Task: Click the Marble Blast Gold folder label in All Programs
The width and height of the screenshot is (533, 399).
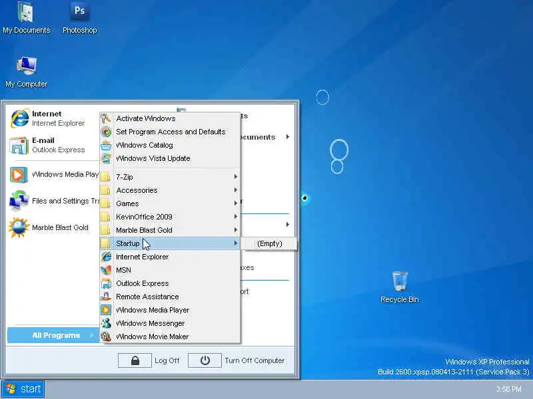Action: pyautogui.click(x=144, y=230)
